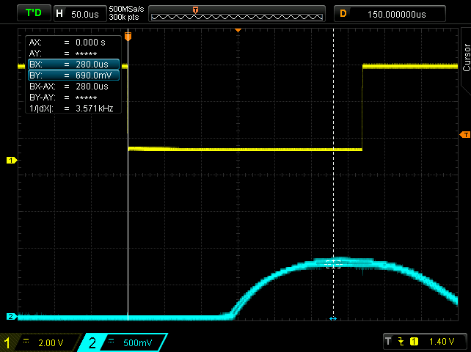Open the D 150.000000us delay setting
Image resolution: width=471 pixels, height=352 pixels.
390,13
